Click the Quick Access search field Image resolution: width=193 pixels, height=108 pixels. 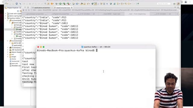point(163,4)
